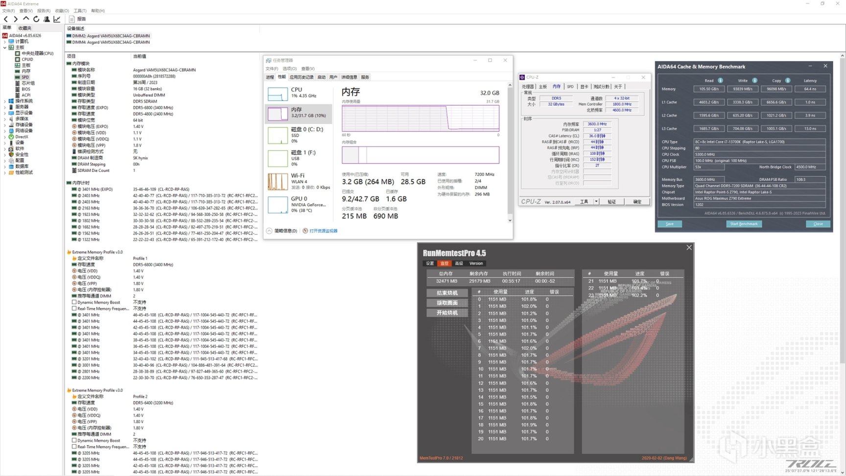This screenshot has height=476, width=846.
Task: Expand the 显示设备 tree node
Action: click(x=5, y=113)
